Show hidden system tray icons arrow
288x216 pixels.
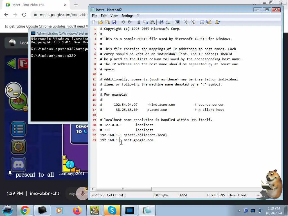[x=239, y=211]
